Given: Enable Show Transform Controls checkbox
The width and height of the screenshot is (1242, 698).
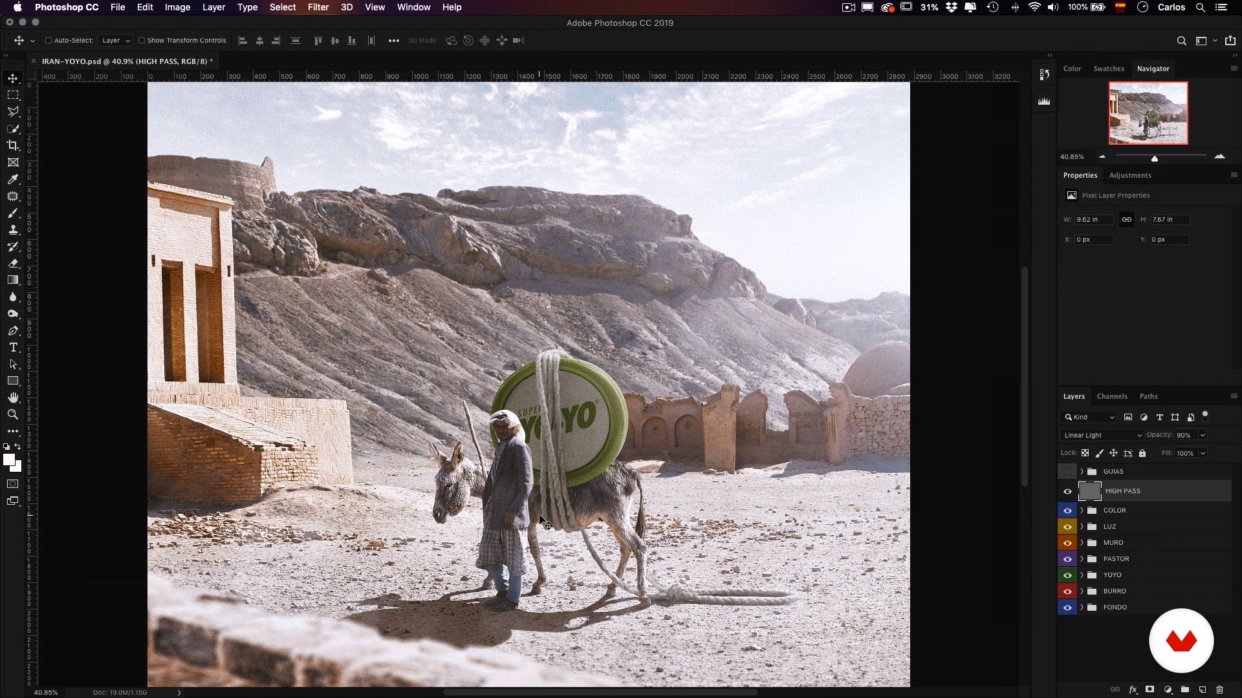Looking at the screenshot, I should pyautogui.click(x=142, y=40).
